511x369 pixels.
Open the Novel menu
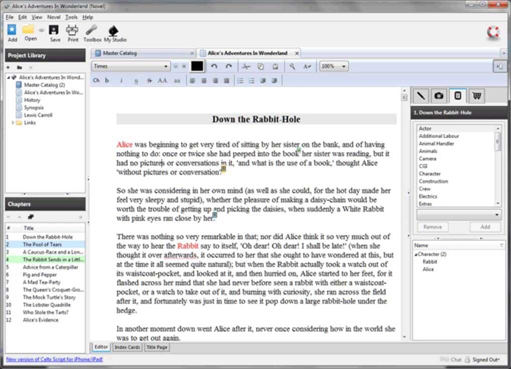coord(54,17)
